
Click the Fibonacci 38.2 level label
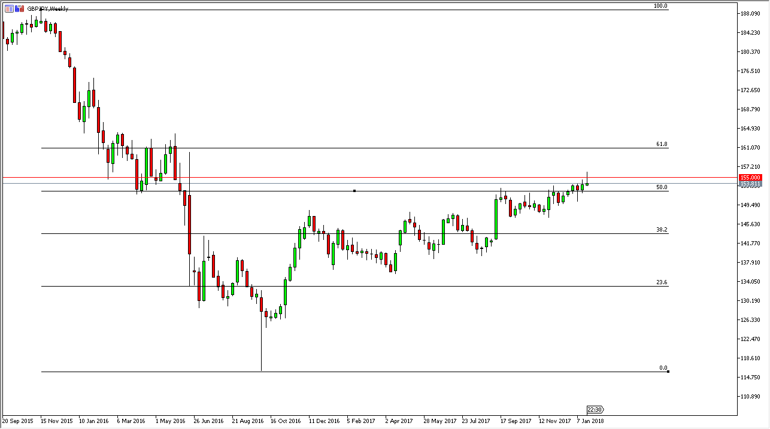662,230
